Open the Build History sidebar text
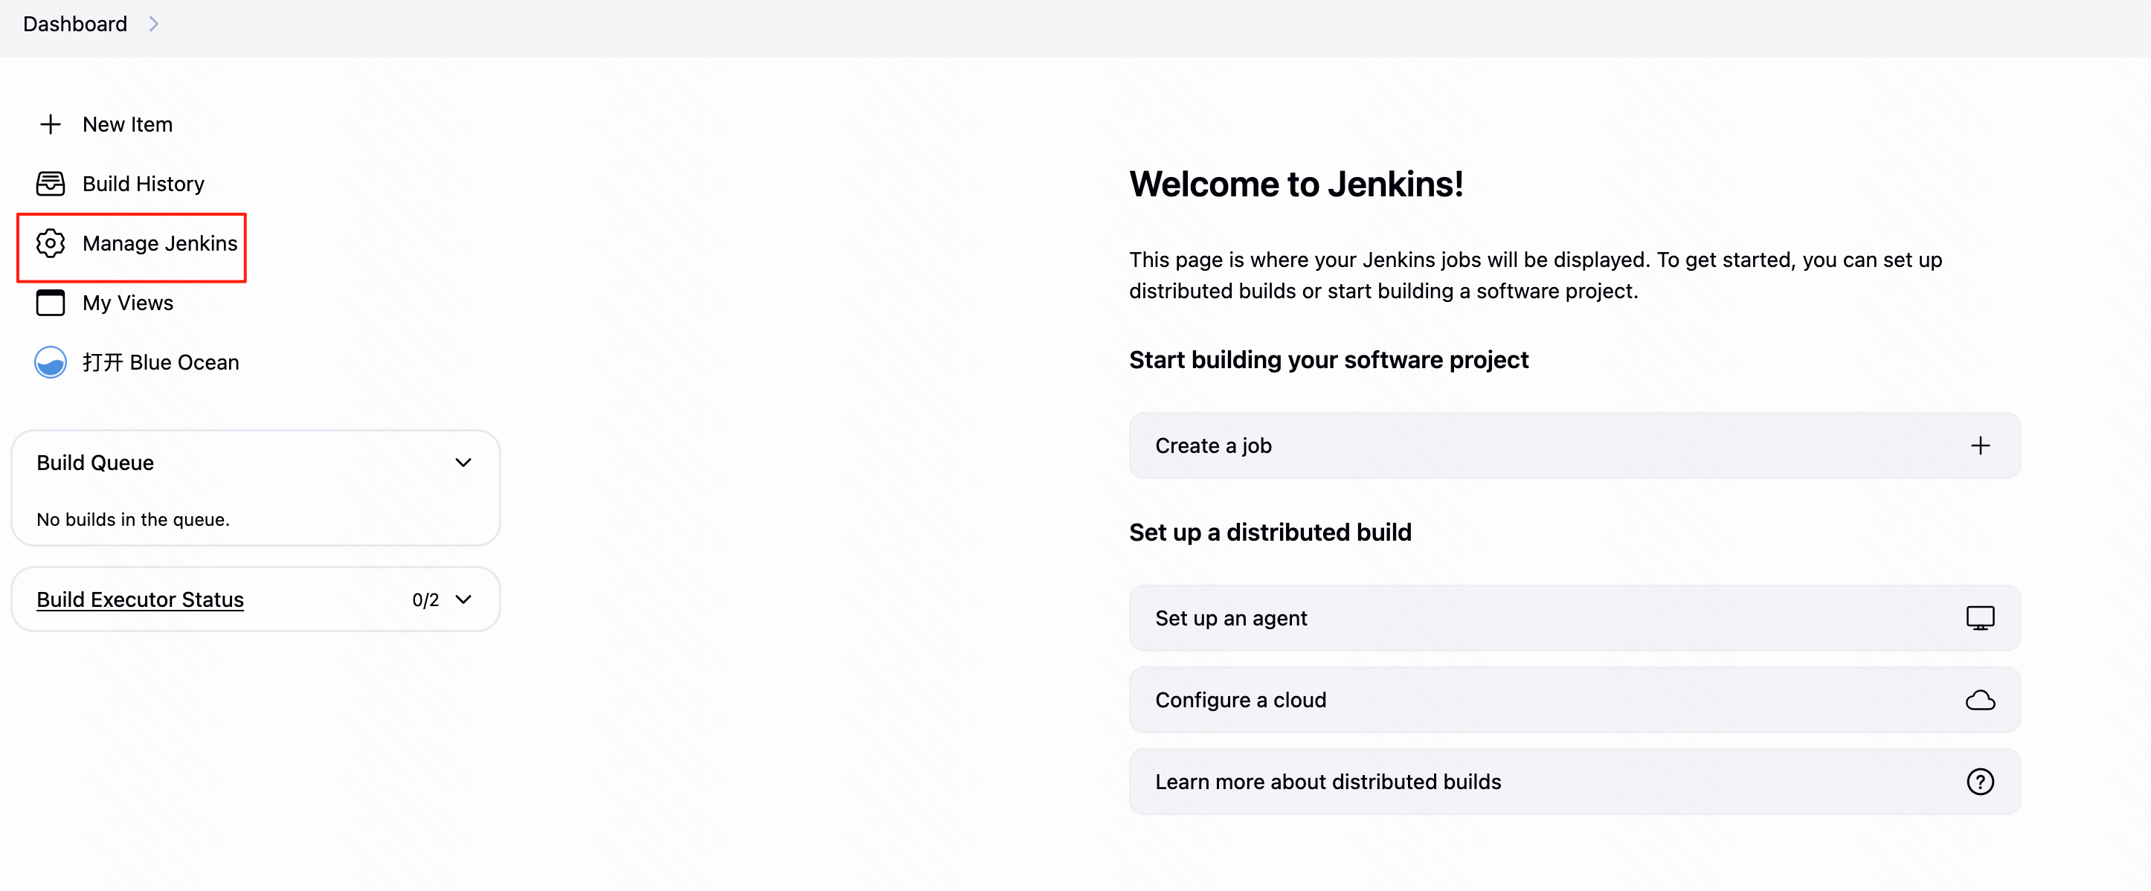Viewport: 2151px width, 891px height. pyautogui.click(x=143, y=184)
